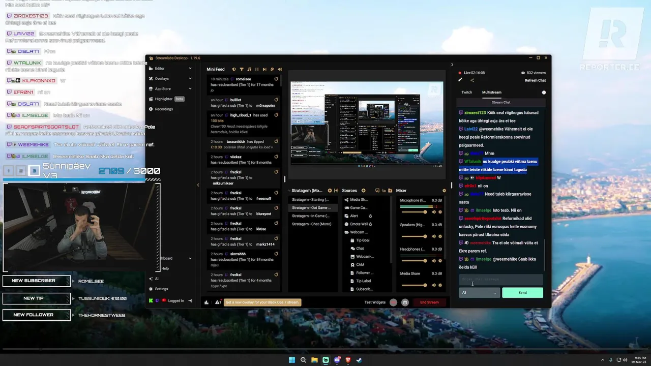Switch to the Twitch chat tab
The height and width of the screenshot is (366, 651).
coord(467,93)
